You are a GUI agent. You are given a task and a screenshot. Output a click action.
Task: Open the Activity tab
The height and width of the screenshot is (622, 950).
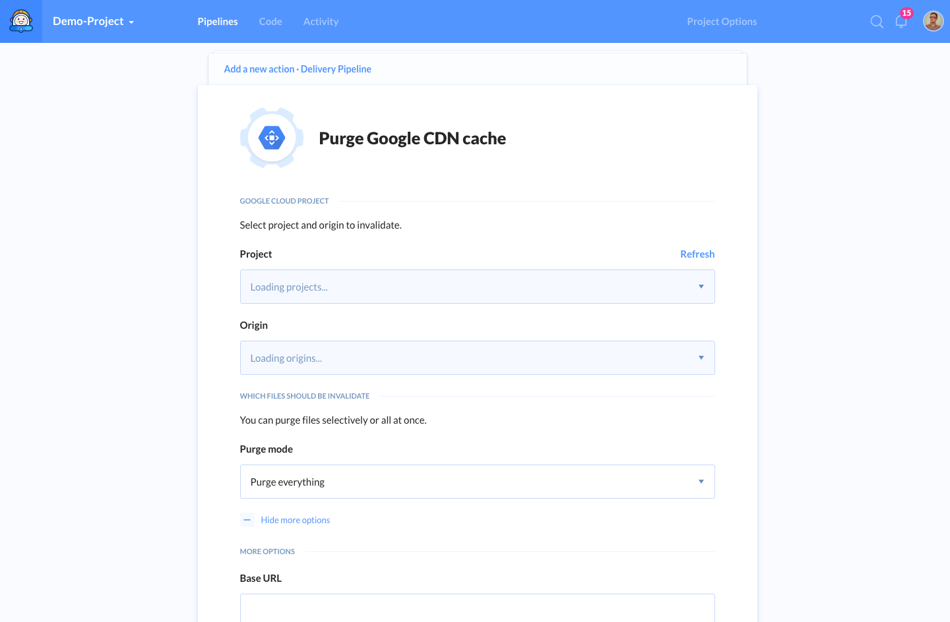(321, 21)
